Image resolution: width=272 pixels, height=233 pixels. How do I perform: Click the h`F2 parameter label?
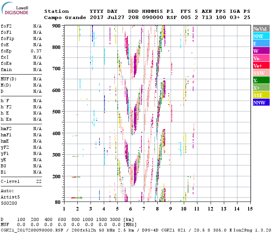[x=6, y=107]
